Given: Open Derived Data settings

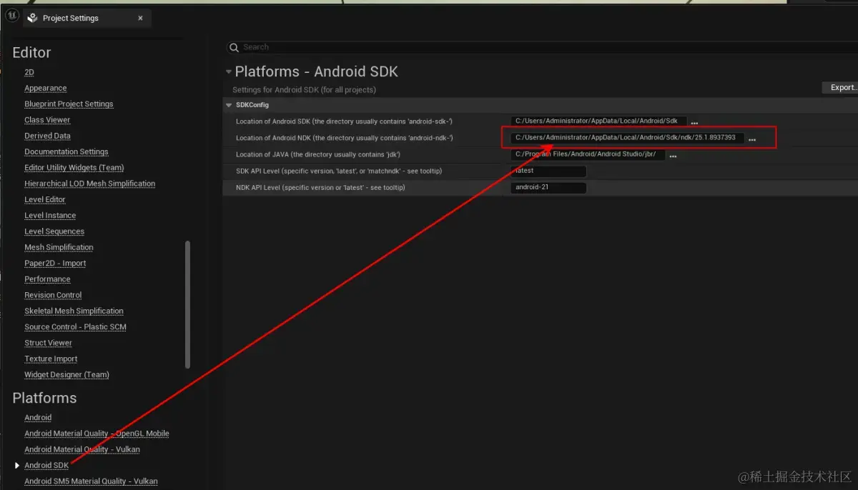Looking at the screenshot, I should (x=47, y=136).
